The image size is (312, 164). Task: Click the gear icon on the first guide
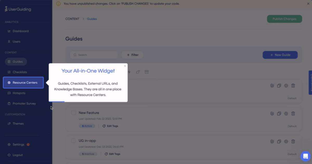286,86
